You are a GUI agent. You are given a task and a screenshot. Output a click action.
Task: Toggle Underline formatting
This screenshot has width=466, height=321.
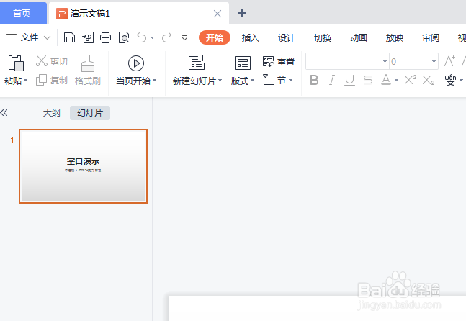[x=350, y=80]
